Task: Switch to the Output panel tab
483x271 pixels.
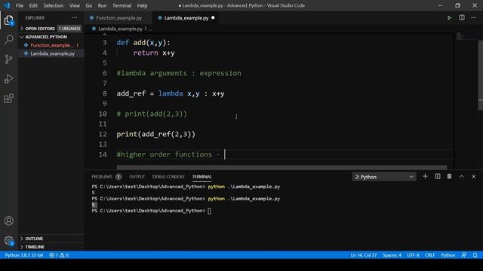Action: [137, 177]
